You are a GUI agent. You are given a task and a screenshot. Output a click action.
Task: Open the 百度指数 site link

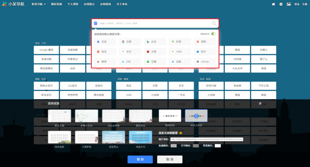click(x=73, y=50)
